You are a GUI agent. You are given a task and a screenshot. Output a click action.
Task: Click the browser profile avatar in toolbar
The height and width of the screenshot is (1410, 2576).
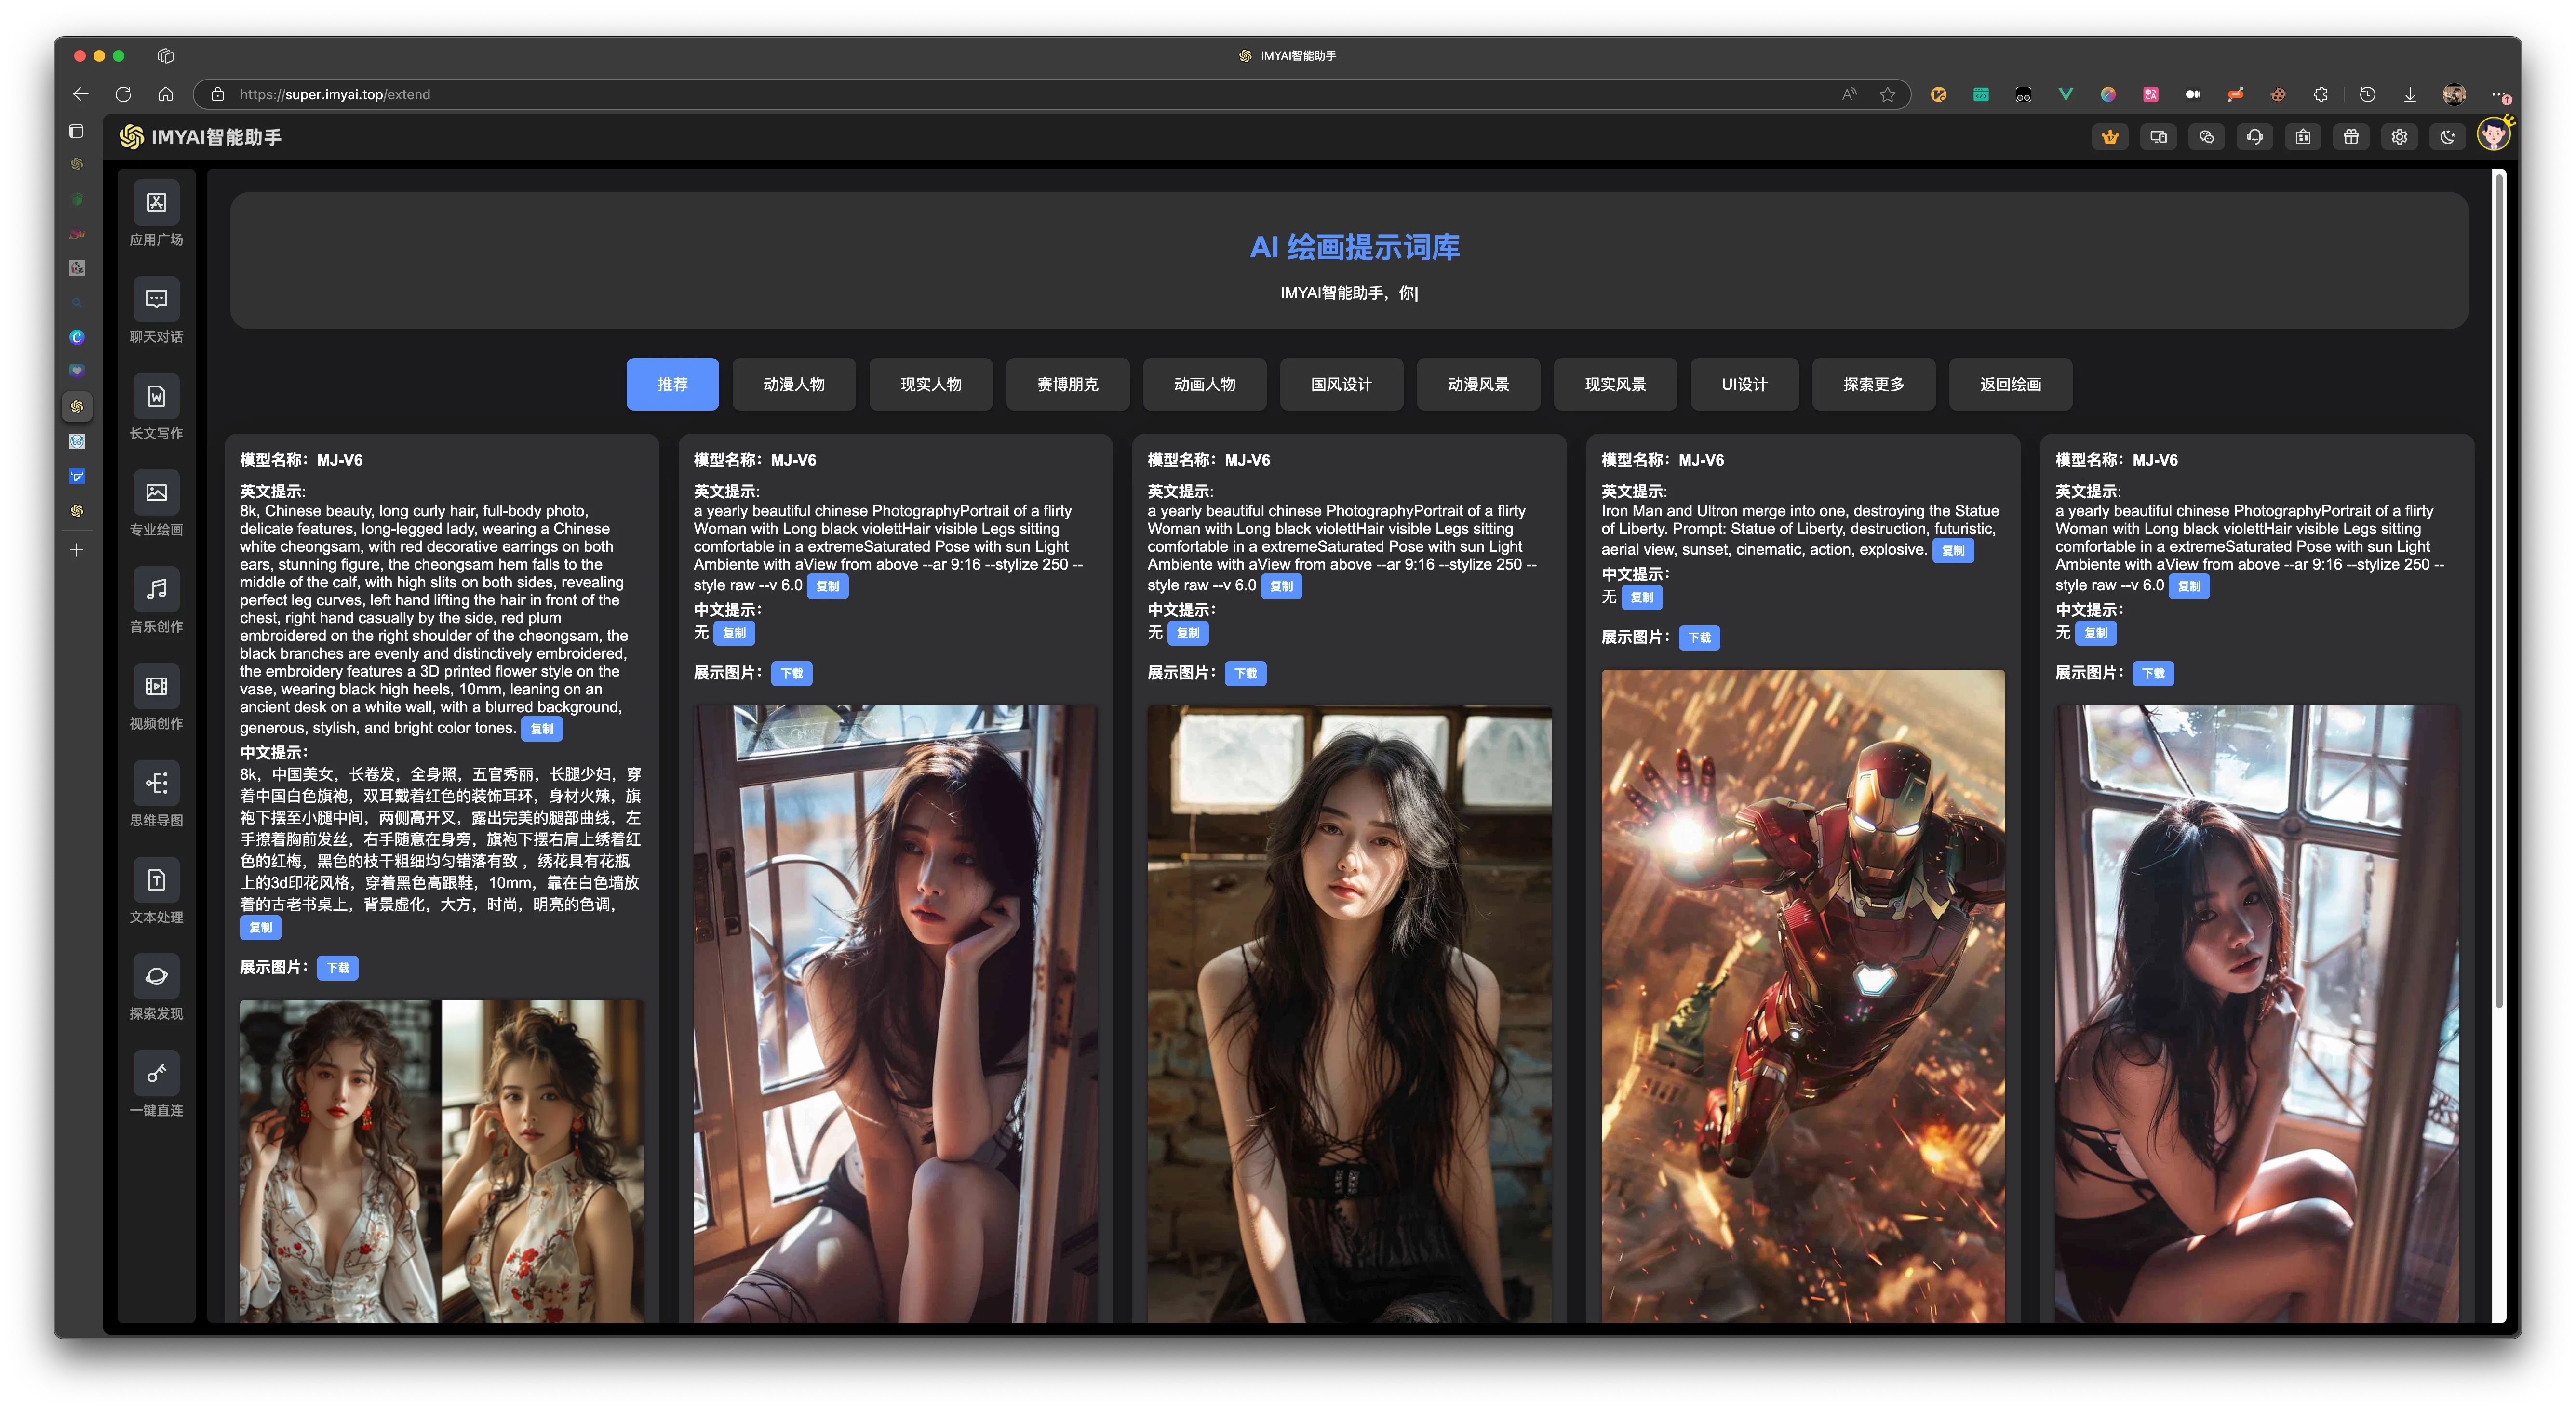pyautogui.click(x=2454, y=94)
